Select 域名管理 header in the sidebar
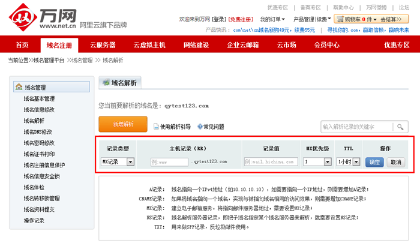 [52, 87]
